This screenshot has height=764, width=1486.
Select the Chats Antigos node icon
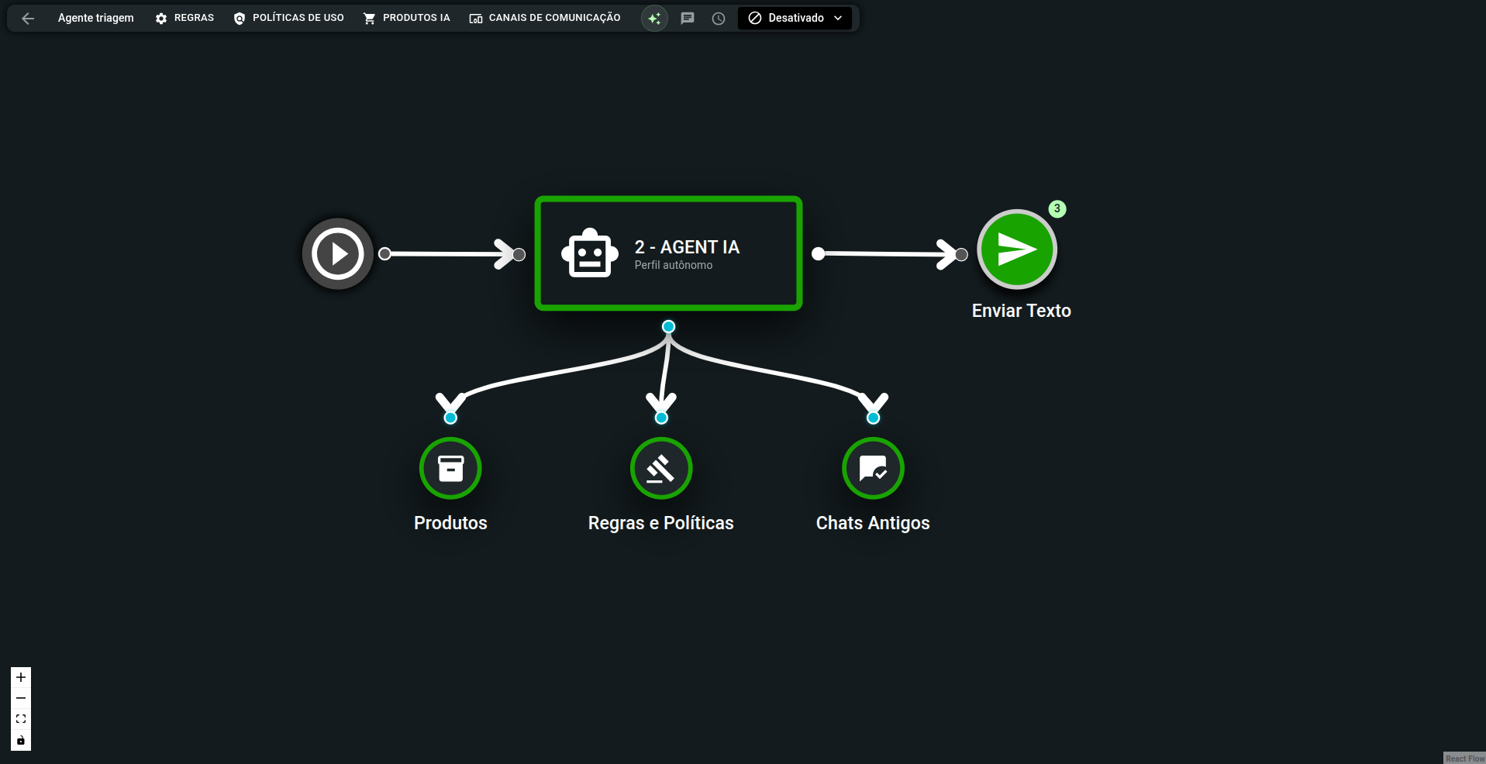click(873, 469)
